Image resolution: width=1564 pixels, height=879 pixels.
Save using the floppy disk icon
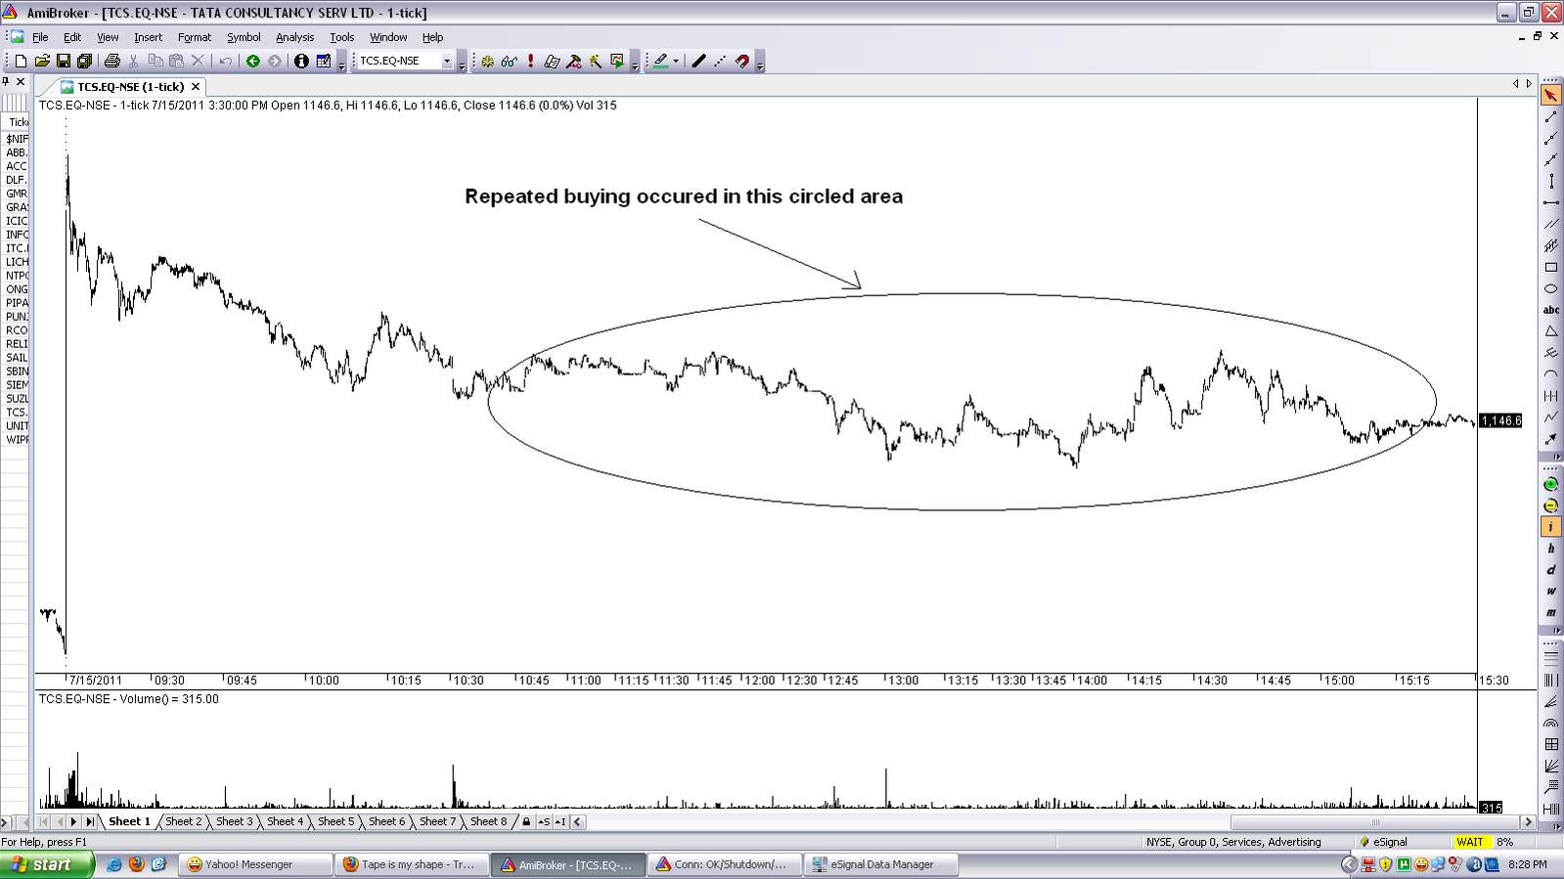(x=64, y=61)
